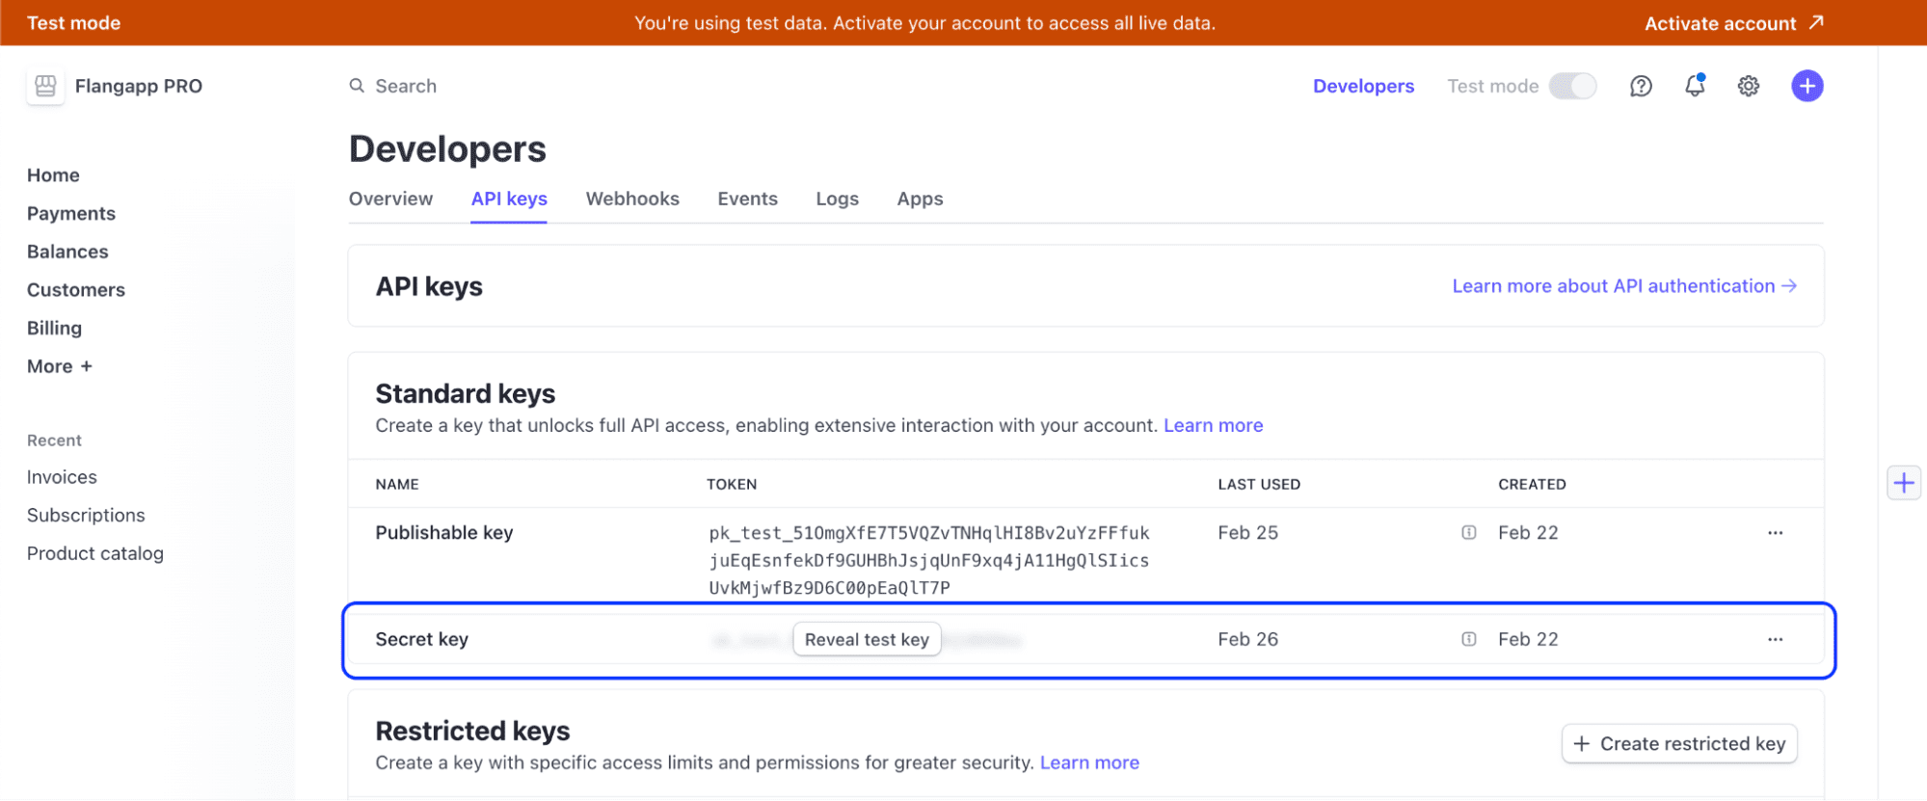
Task: Open Learn more about API authentication link
Action: [x=1623, y=286]
